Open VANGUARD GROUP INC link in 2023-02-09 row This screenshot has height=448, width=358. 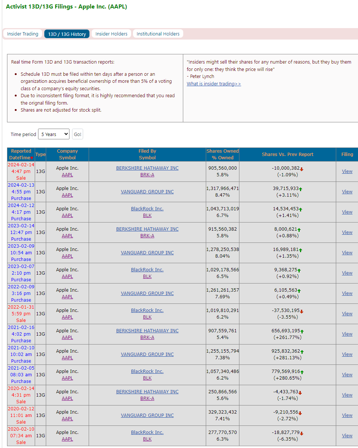coord(147,253)
